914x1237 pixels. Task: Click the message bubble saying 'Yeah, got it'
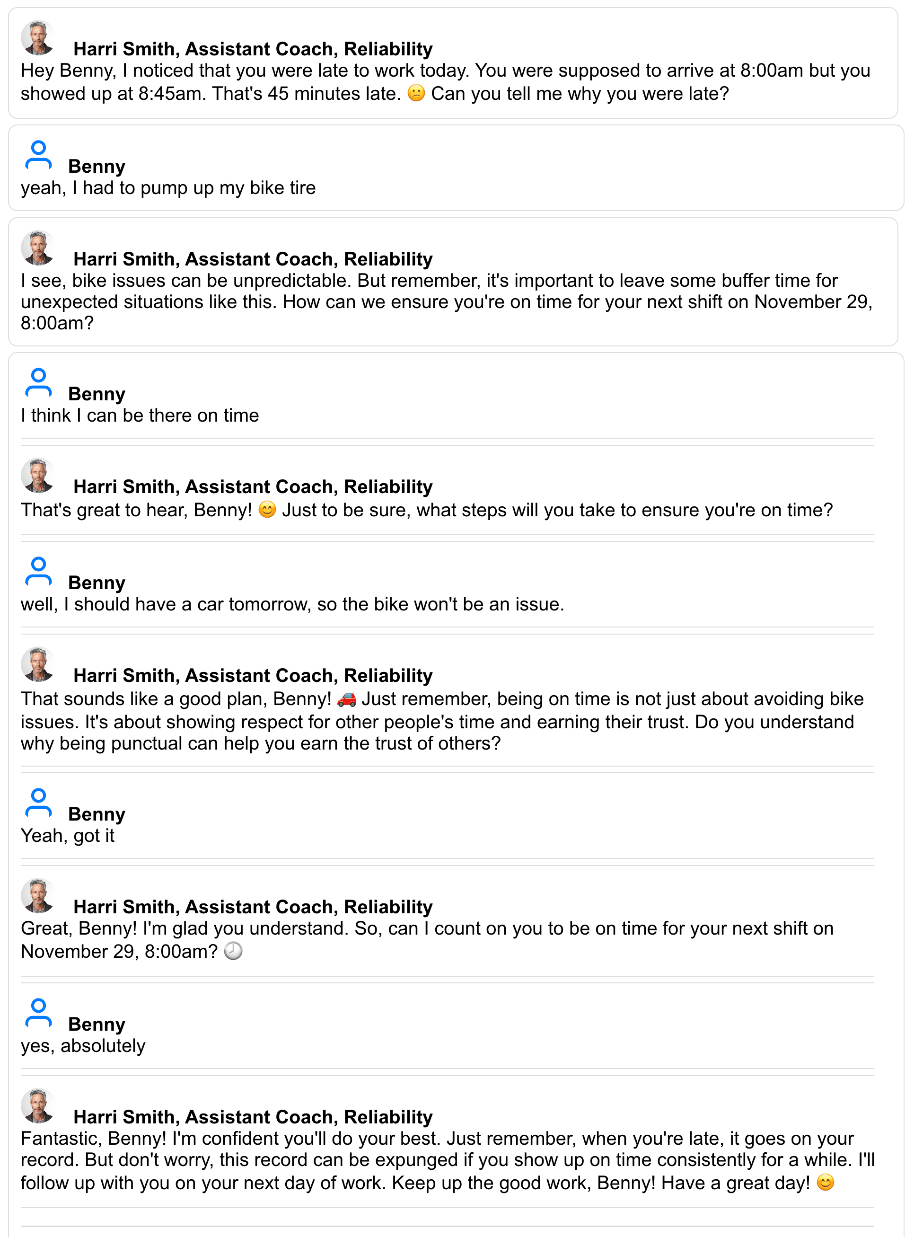[67, 836]
